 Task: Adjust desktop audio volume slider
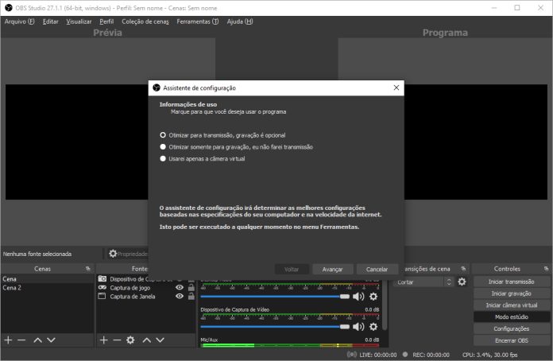pos(275,297)
